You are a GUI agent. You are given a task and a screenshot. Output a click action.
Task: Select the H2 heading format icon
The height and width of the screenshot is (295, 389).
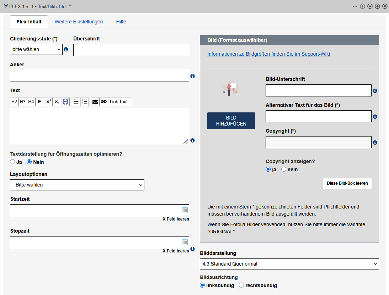(x=14, y=102)
